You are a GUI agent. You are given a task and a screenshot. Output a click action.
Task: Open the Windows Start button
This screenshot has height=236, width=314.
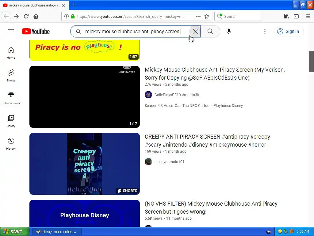point(15,231)
